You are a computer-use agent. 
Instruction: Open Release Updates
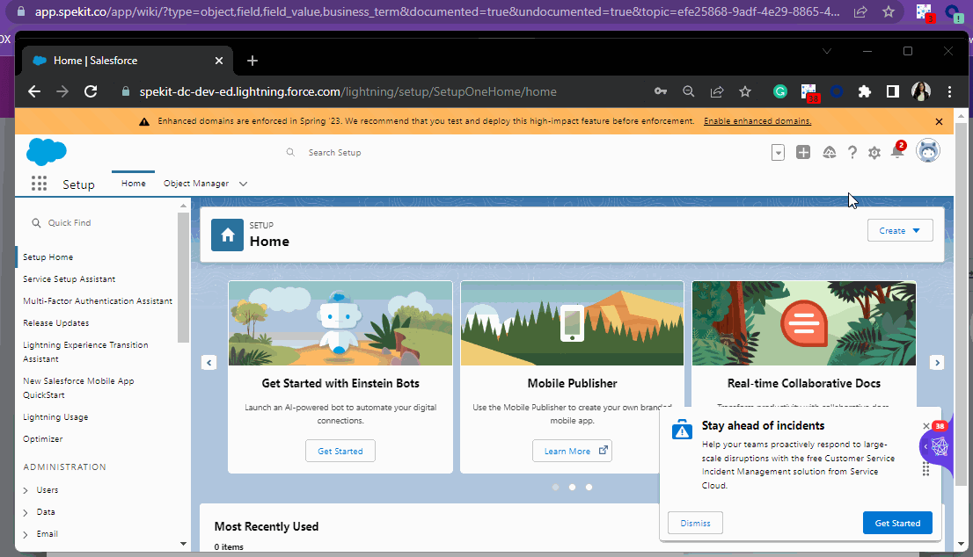click(x=55, y=323)
